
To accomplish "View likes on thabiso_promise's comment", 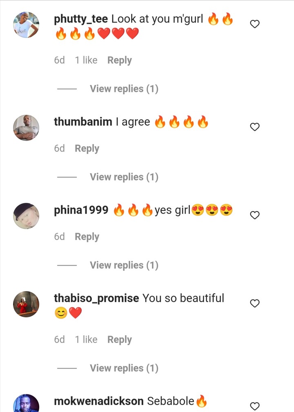I will coord(86,339).
